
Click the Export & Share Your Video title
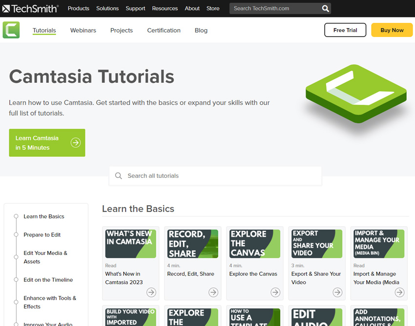coord(316,278)
